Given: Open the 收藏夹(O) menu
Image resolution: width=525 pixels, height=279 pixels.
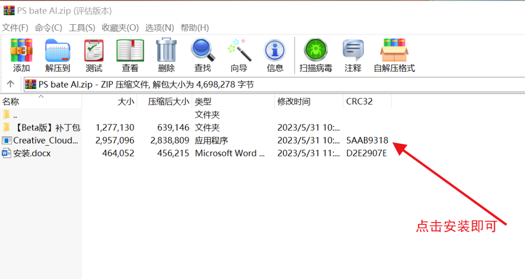Looking at the screenshot, I should pyautogui.click(x=120, y=28).
